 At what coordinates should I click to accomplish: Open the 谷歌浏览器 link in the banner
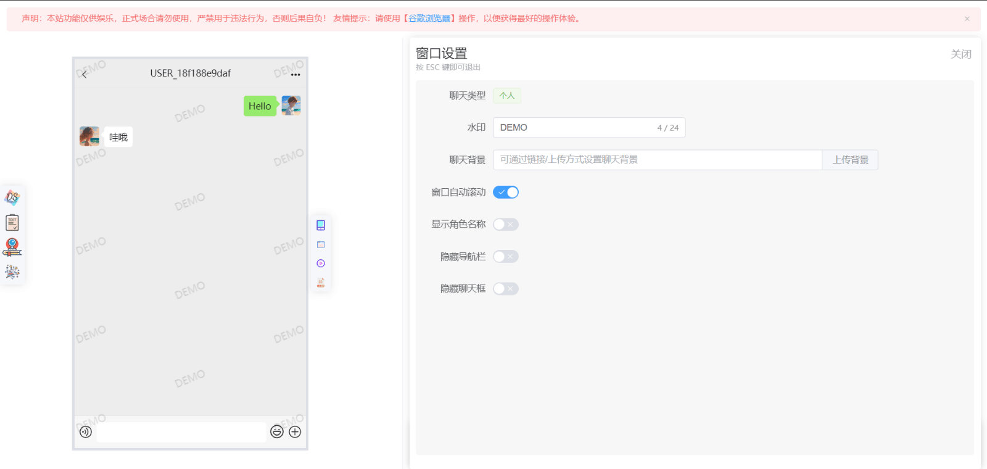429,19
